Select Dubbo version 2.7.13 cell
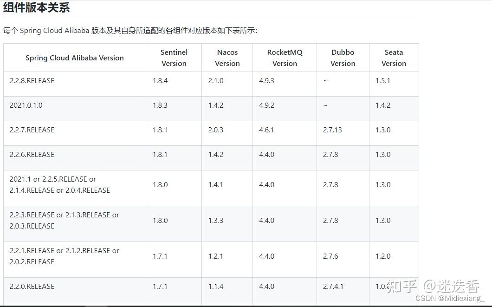Image resolution: width=492 pixels, height=307 pixels. pyautogui.click(x=332, y=130)
